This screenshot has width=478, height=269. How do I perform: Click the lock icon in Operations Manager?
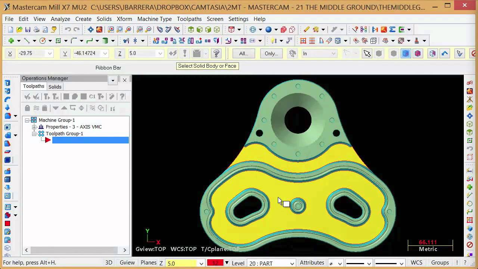pyautogui.click(x=27, y=108)
